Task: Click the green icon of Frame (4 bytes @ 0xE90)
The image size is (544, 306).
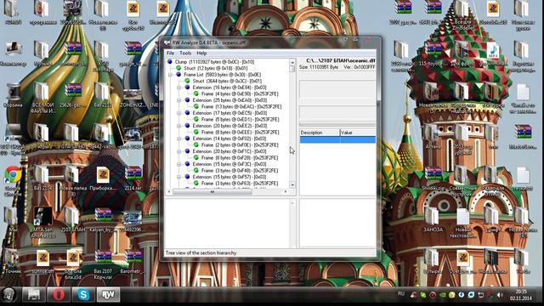Action: pos(196,93)
